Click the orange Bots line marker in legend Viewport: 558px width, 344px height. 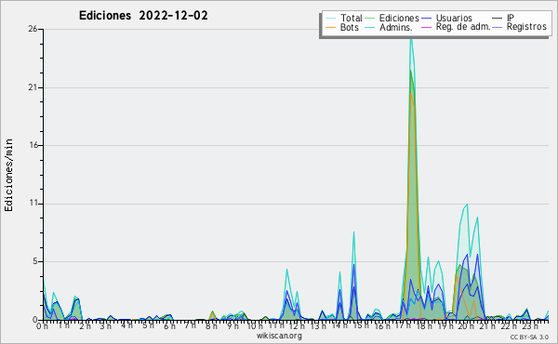click(330, 27)
